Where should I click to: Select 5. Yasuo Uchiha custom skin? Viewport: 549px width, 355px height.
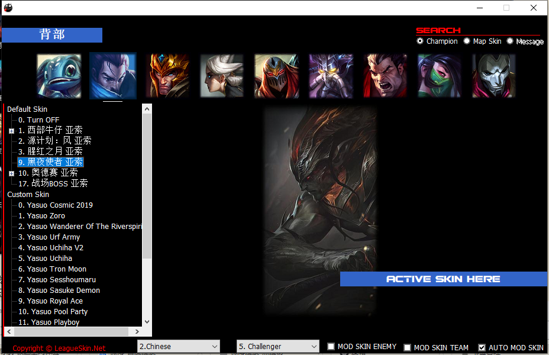[x=45, y=259]
